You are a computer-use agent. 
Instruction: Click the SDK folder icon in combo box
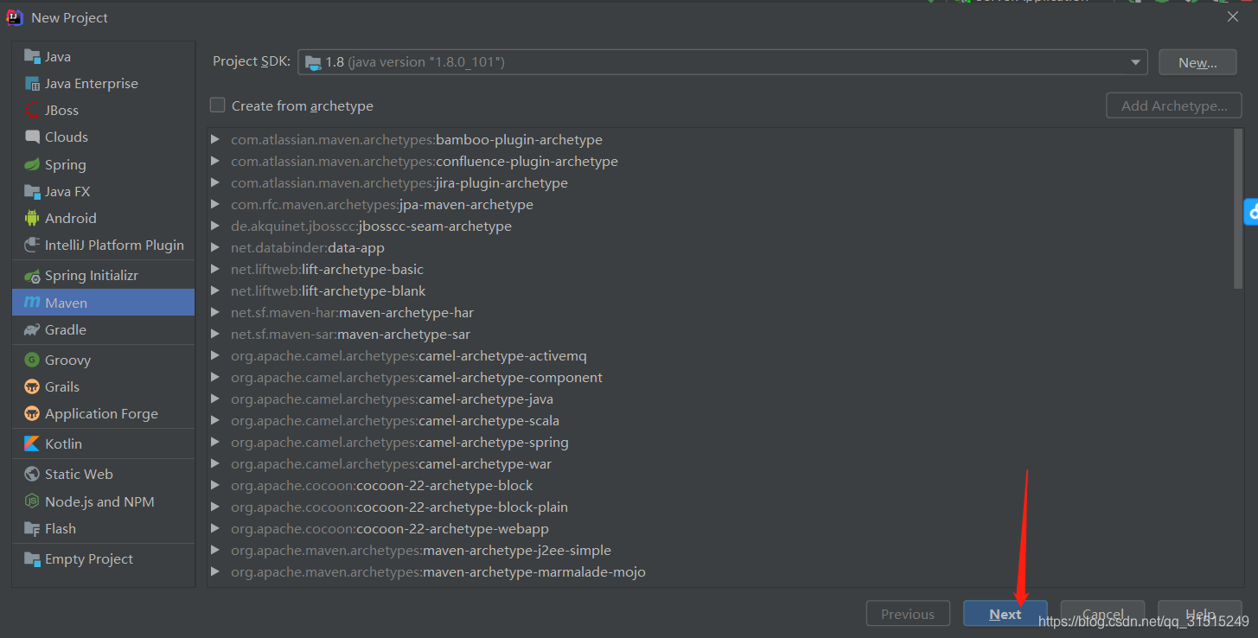click(313, 62)
